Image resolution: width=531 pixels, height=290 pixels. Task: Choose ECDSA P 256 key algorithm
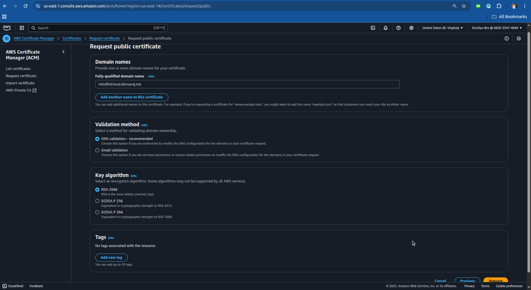tap(97, 201)
